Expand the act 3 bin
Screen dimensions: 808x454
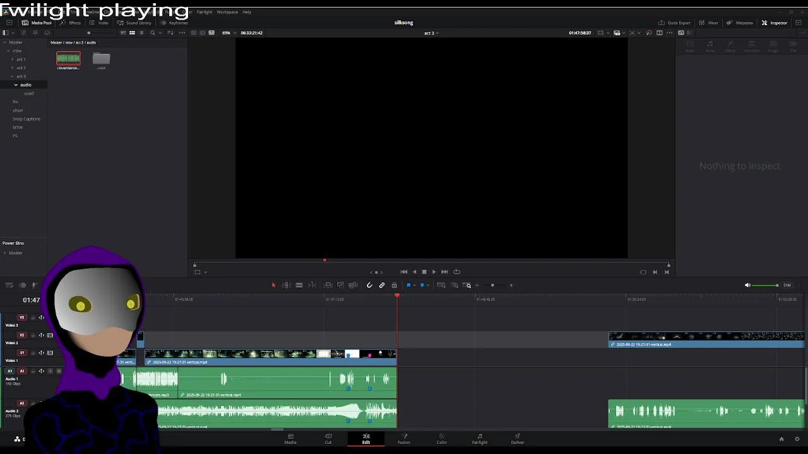click(x=12, y=76)
